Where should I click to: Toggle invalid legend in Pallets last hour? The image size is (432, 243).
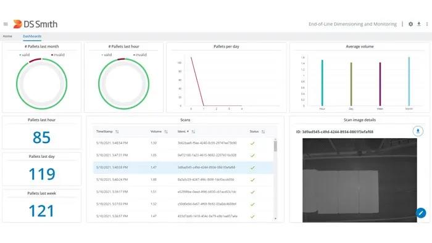click(140, 55)
